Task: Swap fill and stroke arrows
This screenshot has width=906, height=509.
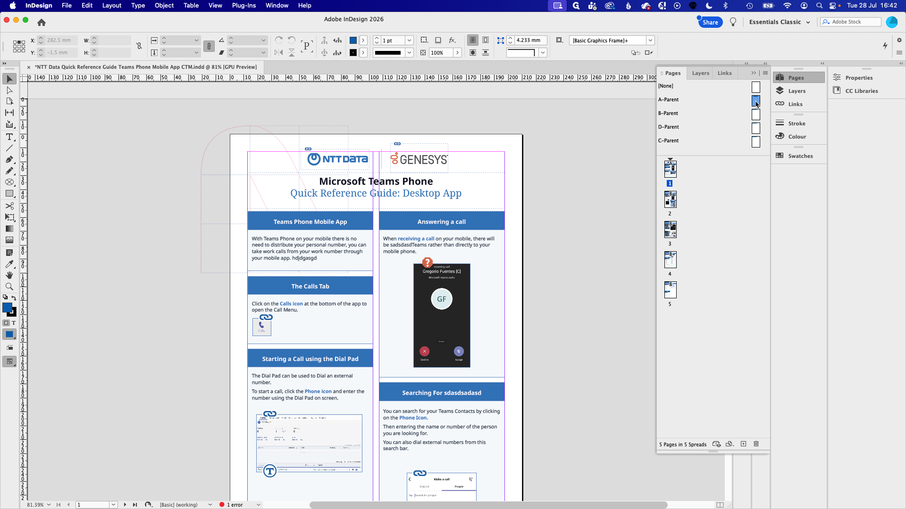Action: click(x=14, y=297)
